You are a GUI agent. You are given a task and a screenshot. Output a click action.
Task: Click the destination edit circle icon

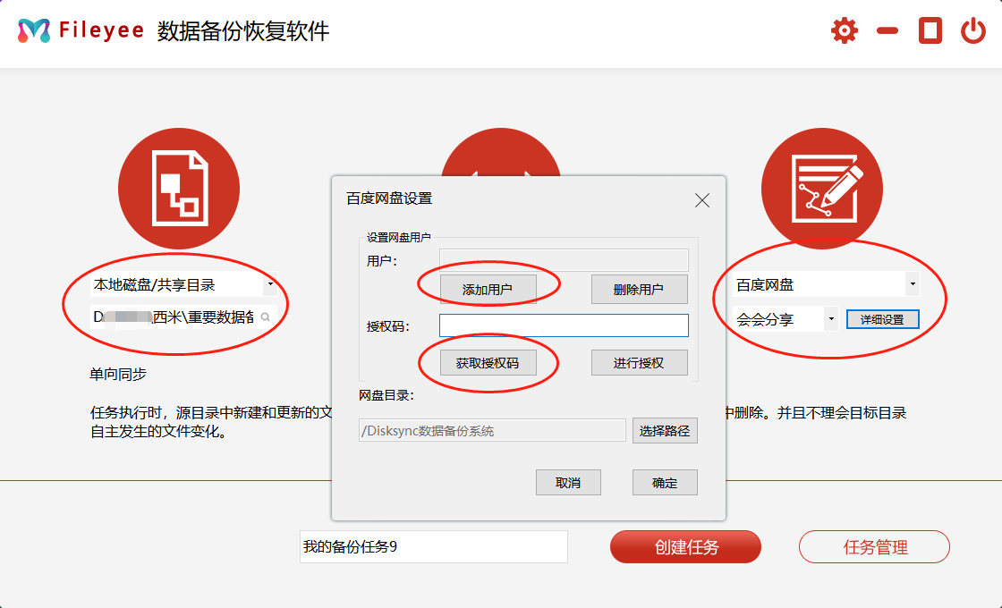[x=821, y=189]
